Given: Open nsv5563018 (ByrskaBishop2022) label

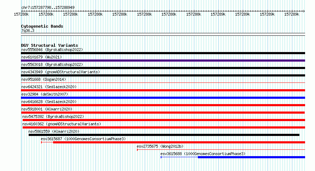Looking at the screenshot, I should pyautogui.click(x=52, y=64).
